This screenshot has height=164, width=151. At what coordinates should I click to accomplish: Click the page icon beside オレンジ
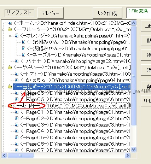click(x=17, y=36)
